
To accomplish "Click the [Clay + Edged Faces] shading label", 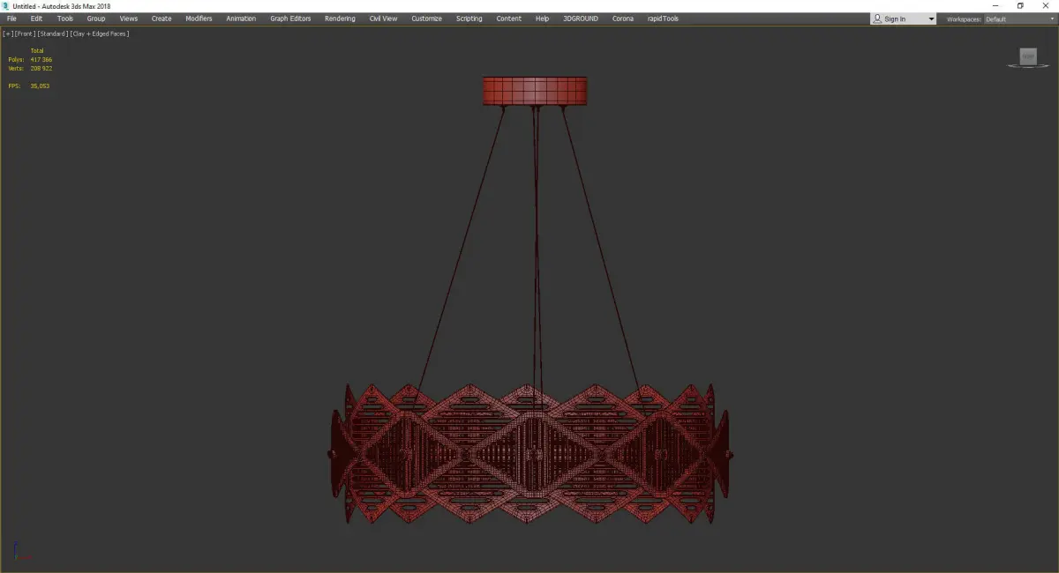I will (x=100, y=33).
